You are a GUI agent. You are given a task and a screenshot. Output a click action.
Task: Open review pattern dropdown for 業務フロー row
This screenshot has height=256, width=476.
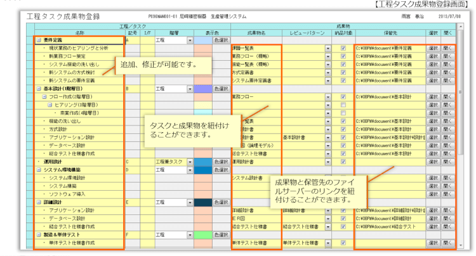[x=328, y=97]
